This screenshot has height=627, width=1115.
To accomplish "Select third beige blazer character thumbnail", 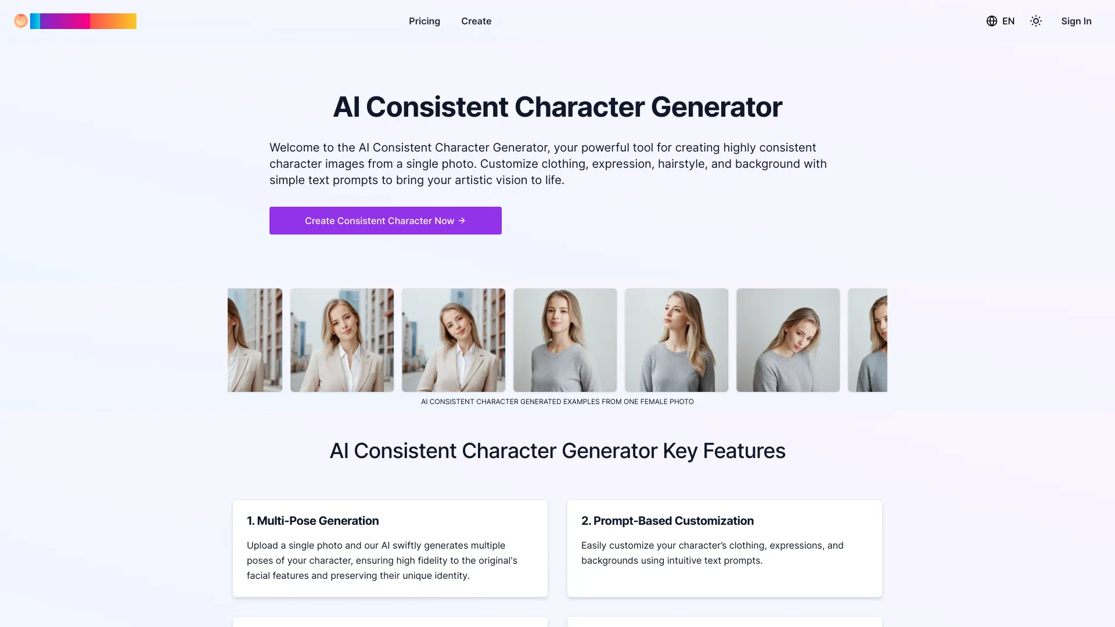I will (454, 340).
